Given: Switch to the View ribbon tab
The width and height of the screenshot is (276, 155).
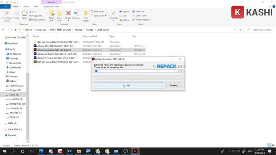Looking at the screenshot, I should coord(36,7).
